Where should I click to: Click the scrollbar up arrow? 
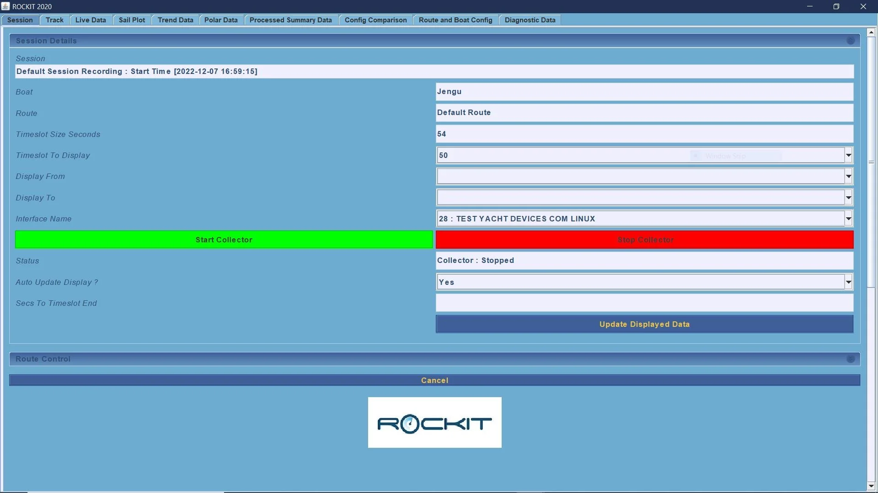point(871,32)
